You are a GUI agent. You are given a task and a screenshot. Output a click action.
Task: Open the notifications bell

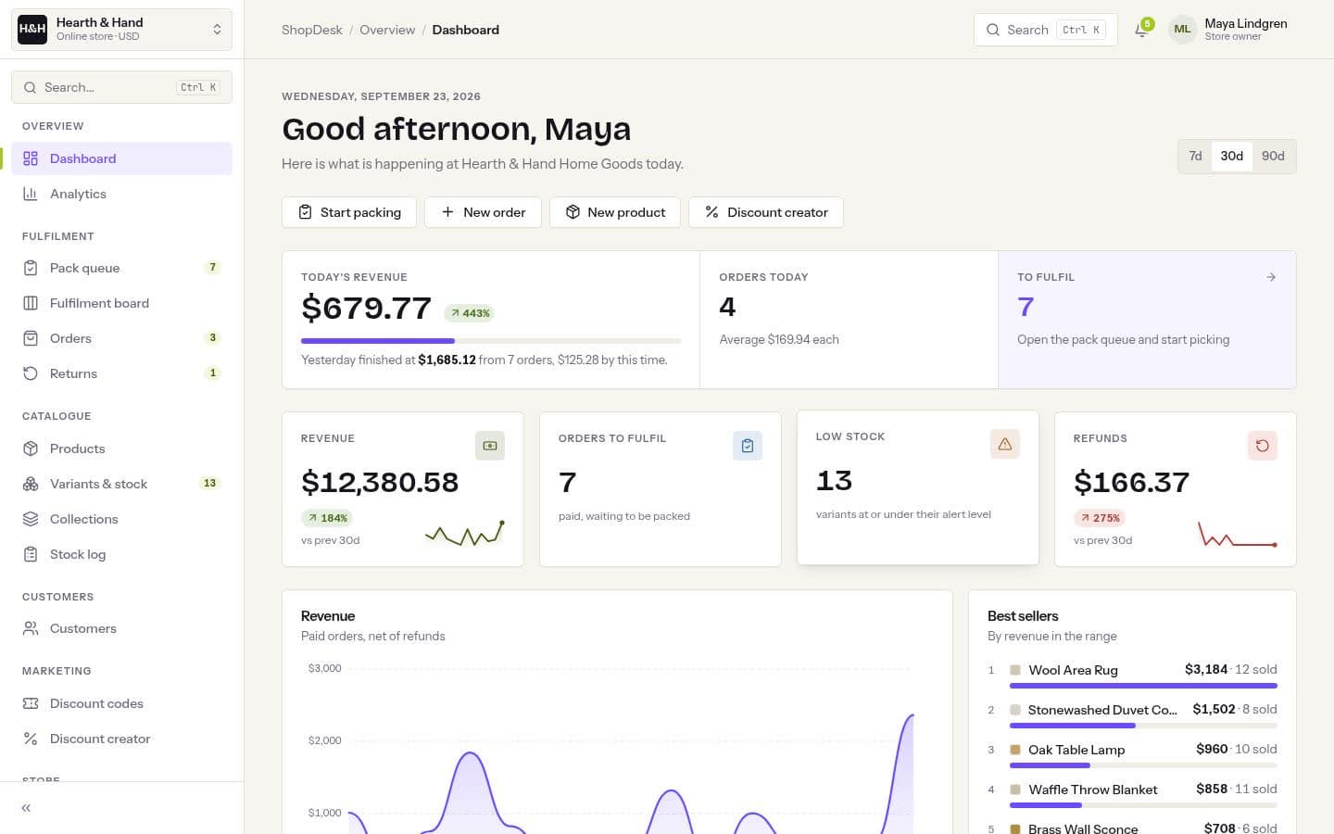(x=1142, y=30)
